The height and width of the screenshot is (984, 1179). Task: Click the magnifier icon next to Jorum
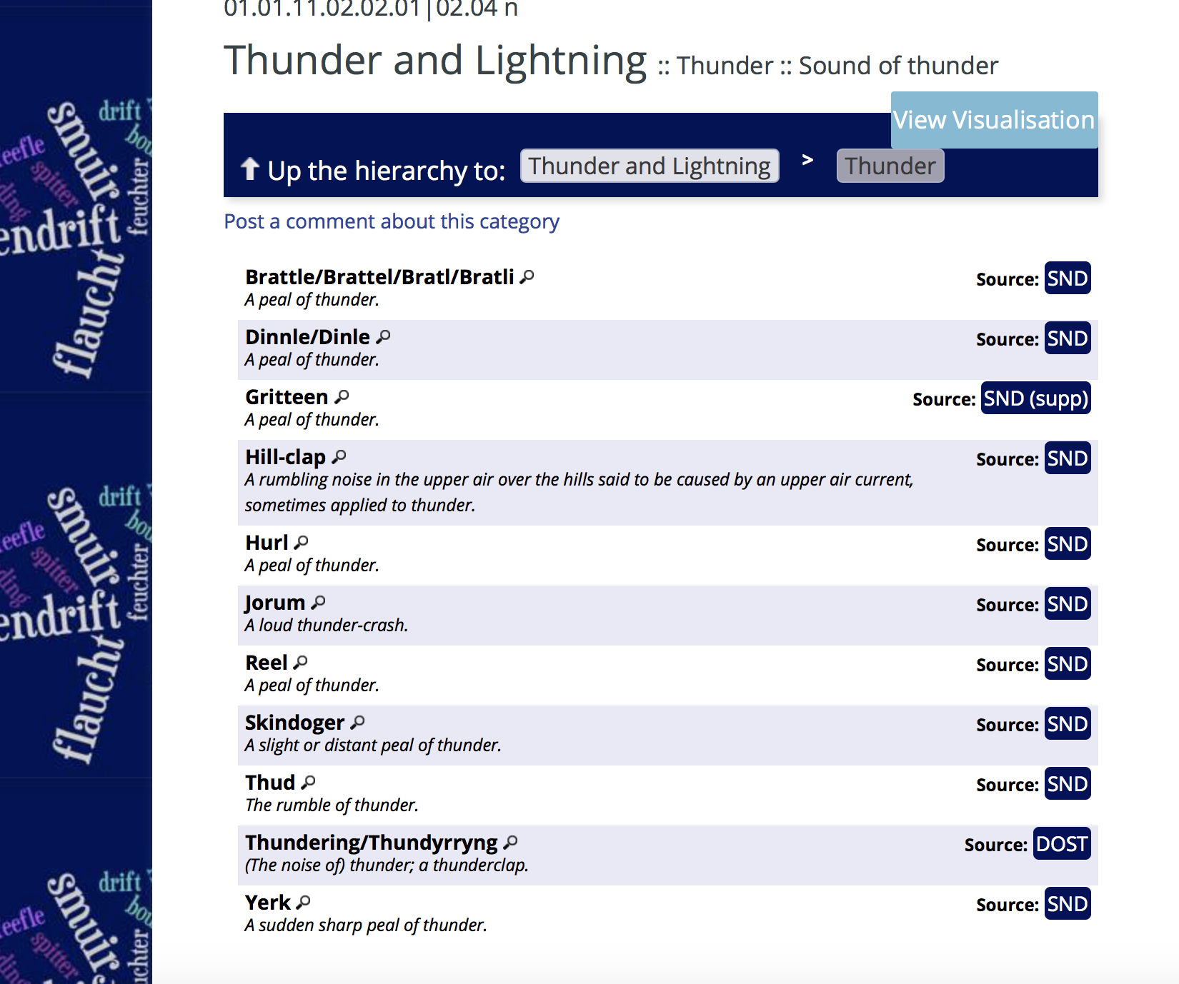[319, 603]
